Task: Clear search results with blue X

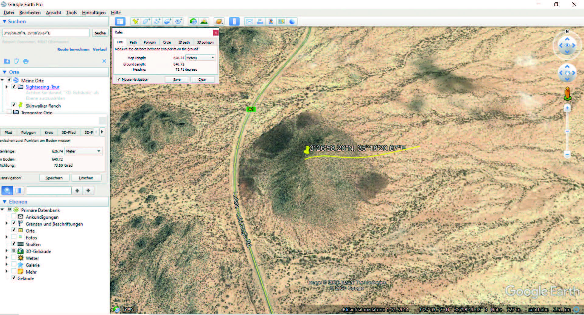Action: 104,61
